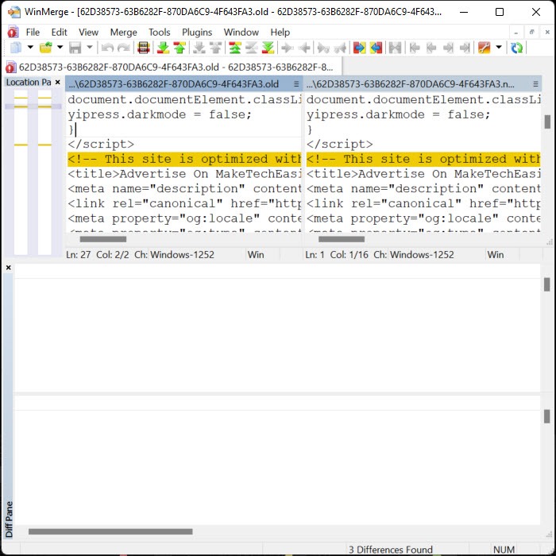Click the Open folder toolbar icon
The image size is (556, 556).
pyautogui.click(x=46, y=48)
